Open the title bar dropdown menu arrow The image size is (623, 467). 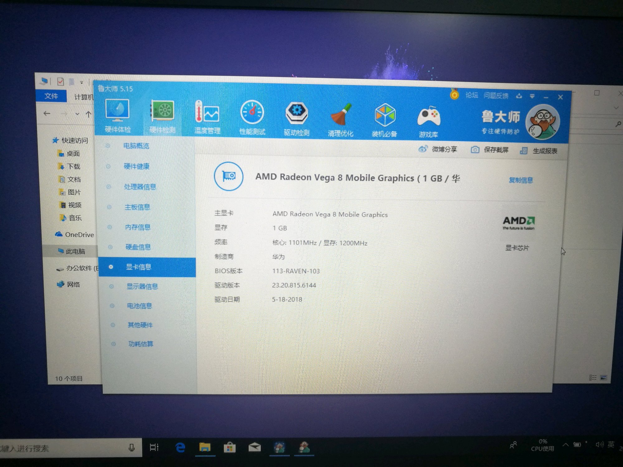(x=532, y=97)
